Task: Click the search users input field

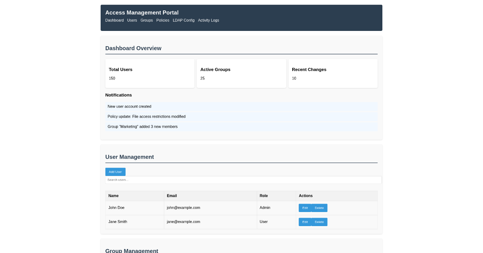Action: (243, 180)
